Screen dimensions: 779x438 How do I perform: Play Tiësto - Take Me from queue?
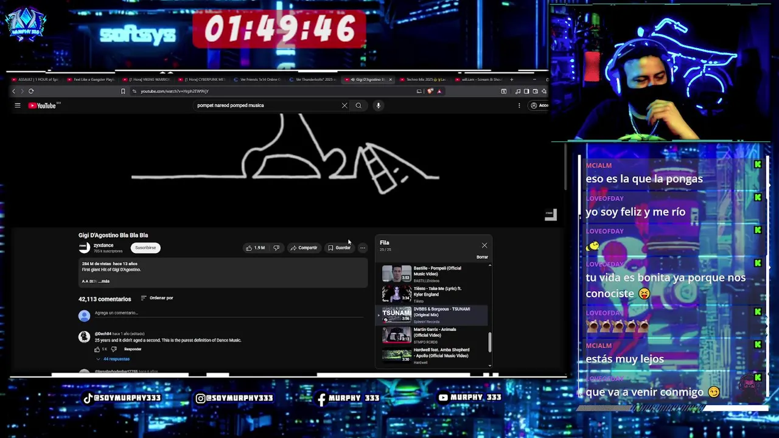(433, 294)
